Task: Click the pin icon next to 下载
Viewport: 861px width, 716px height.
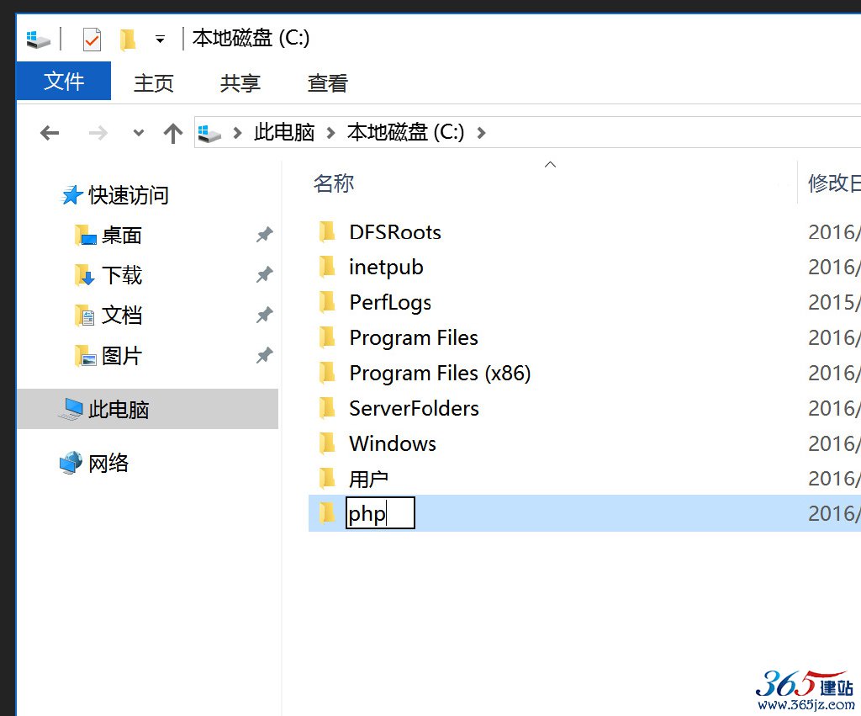Action: [x=264, y=274]
